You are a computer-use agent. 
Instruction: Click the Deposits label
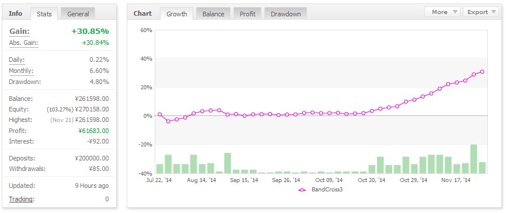(x=22, y=159)
